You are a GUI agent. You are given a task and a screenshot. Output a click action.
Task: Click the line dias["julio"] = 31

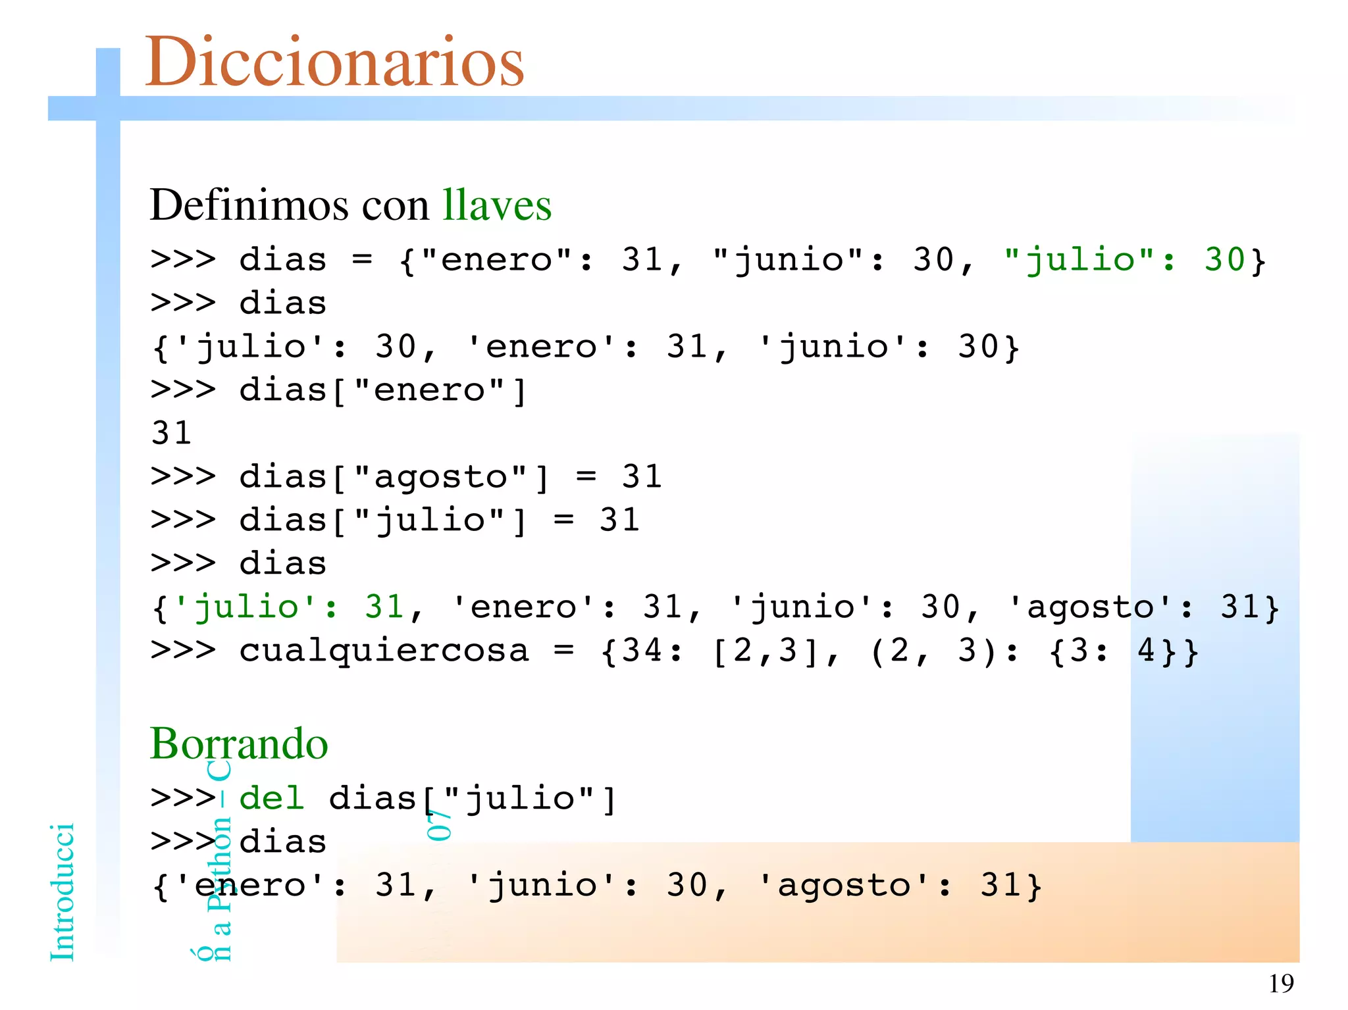(x=395, y=520)
